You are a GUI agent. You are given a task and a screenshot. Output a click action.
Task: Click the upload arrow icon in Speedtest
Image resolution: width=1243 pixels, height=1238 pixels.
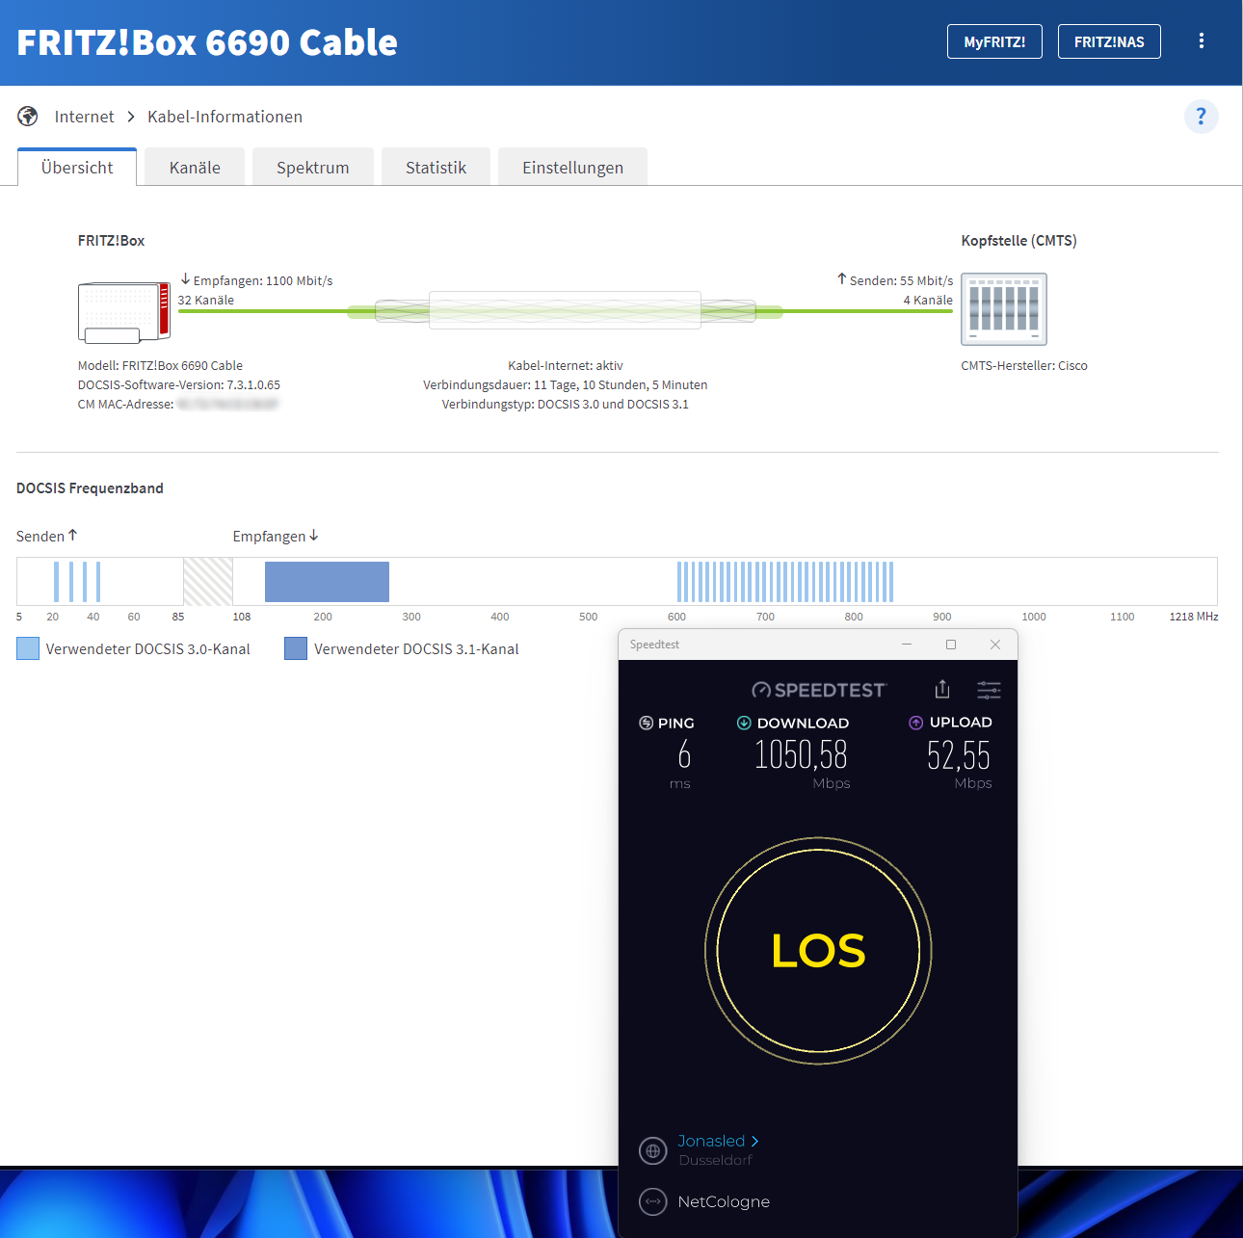pyautogui.click(x=915, y=723)
